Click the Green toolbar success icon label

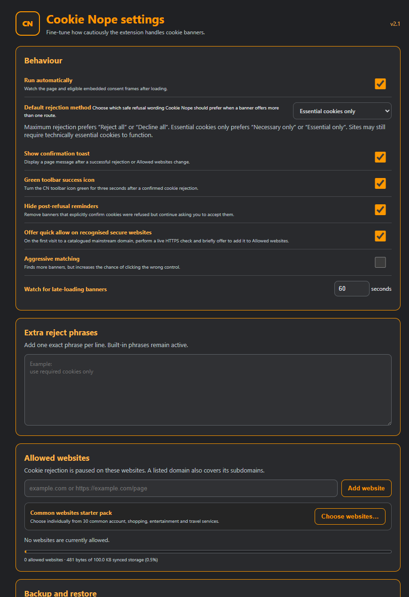[x=59, y=180]
